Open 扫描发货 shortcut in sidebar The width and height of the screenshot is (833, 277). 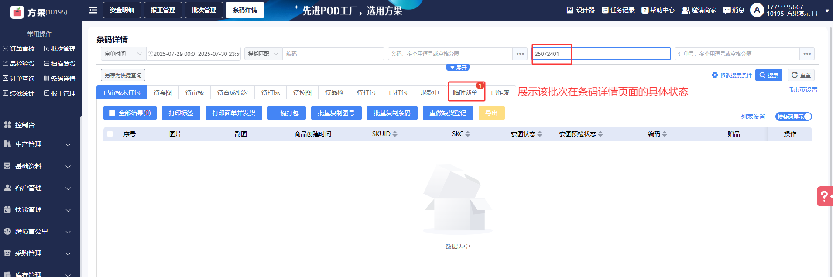pyautogui.click(x=60, y=64)
